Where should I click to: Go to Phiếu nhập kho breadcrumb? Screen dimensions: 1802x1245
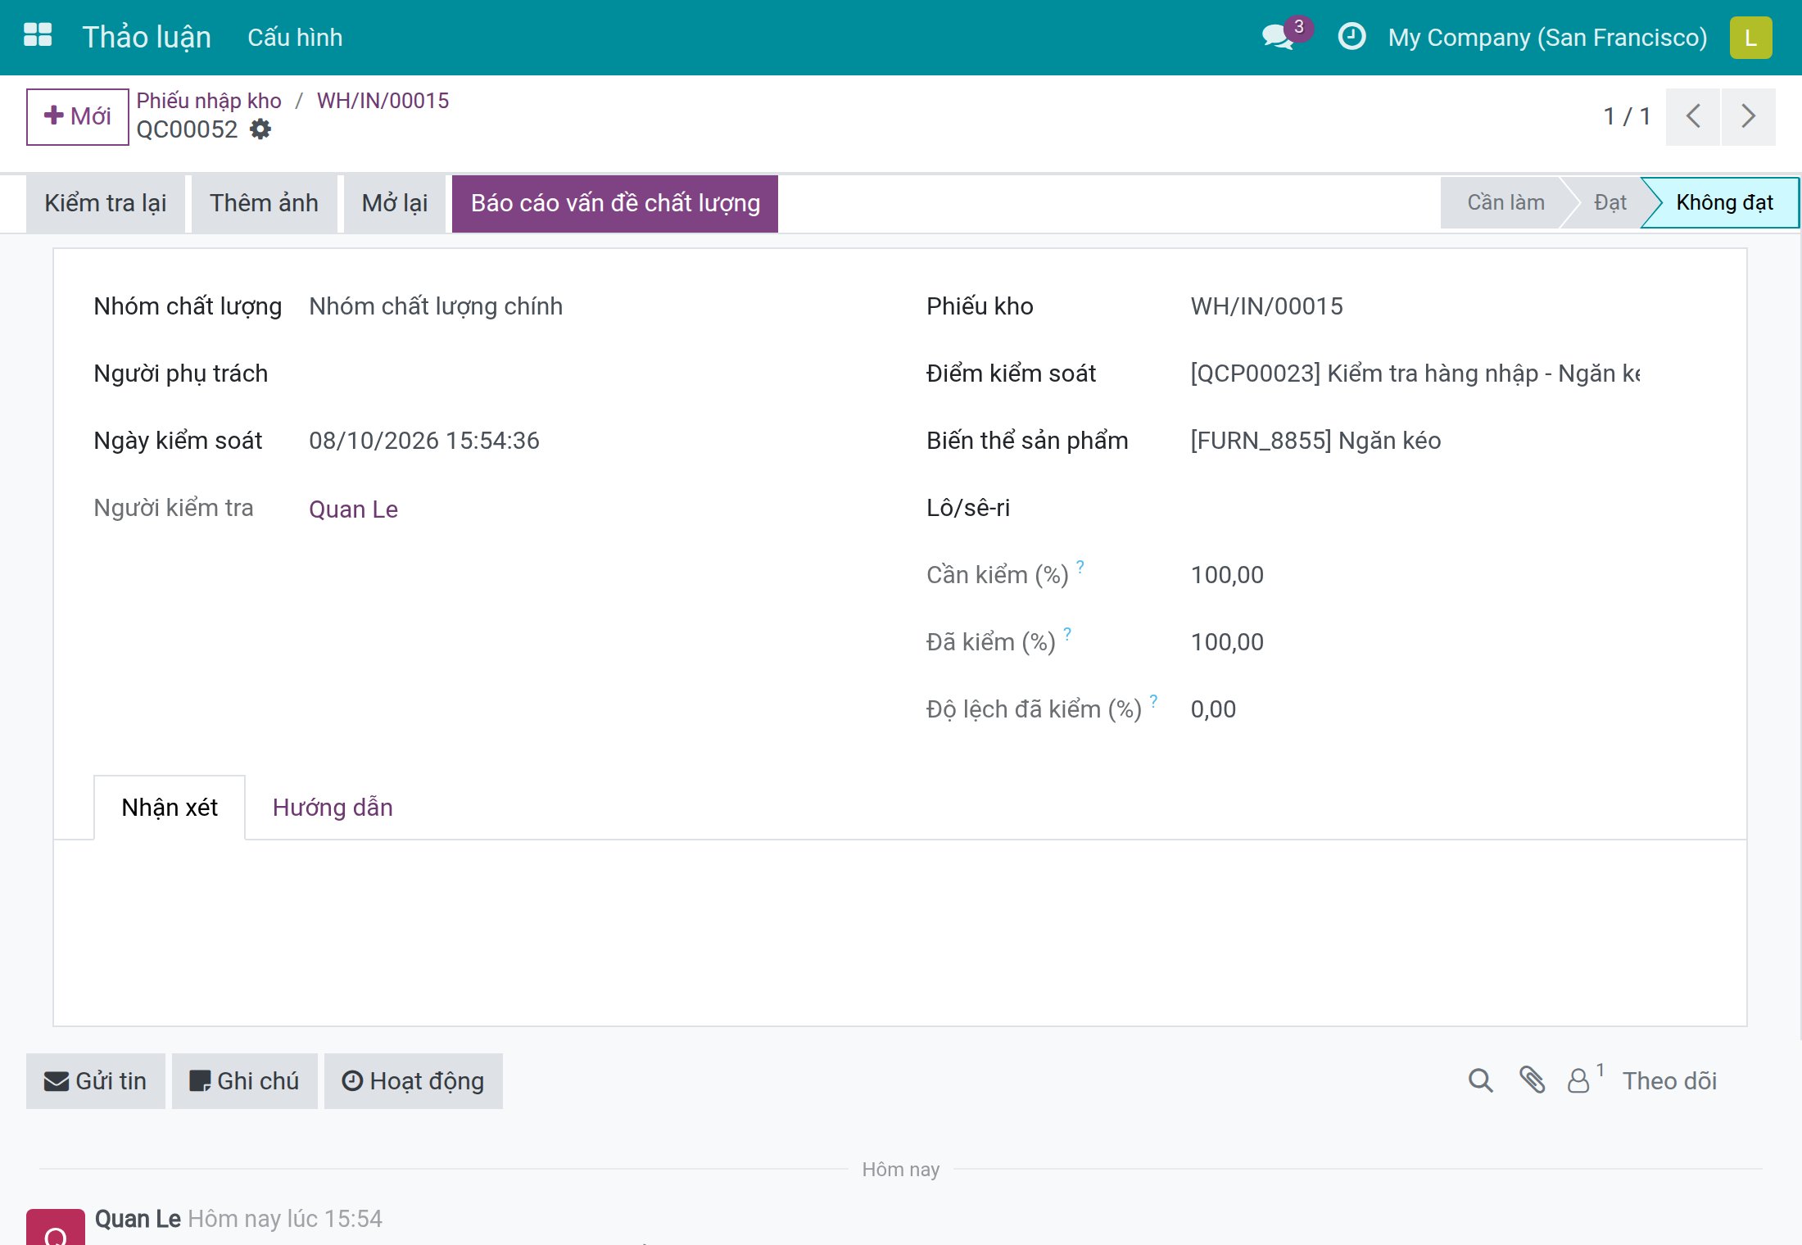pyautogui.click(x=209, y=101)
